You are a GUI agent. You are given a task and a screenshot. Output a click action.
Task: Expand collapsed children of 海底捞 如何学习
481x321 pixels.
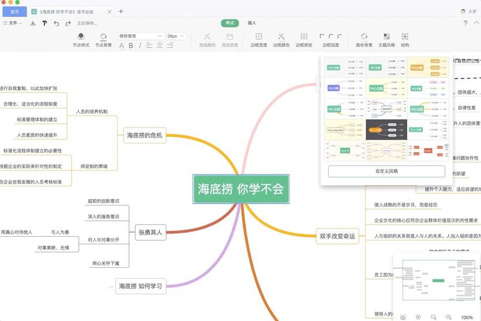pyautogui.click(x=111, y=286)
